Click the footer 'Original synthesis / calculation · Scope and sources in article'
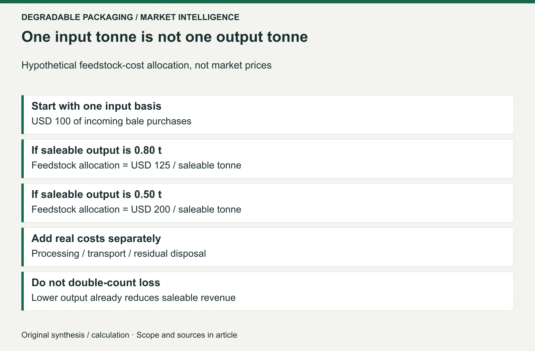535x351 pixels. [129, 335]
